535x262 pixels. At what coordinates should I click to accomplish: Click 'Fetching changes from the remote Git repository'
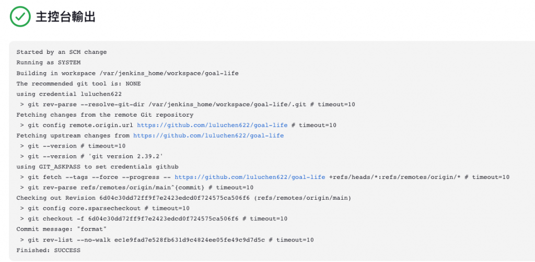pos(104,115)
